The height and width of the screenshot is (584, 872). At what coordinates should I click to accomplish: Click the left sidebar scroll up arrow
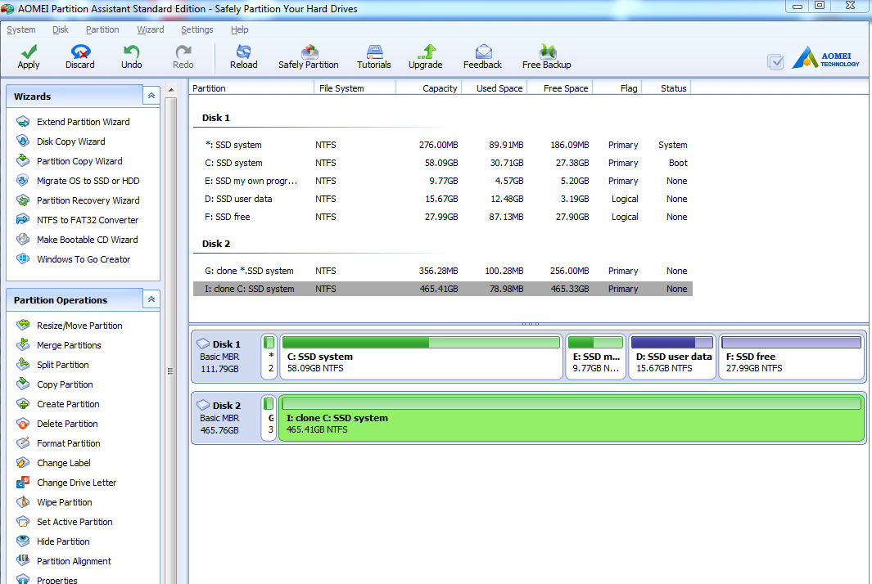(x=171, y=90)
